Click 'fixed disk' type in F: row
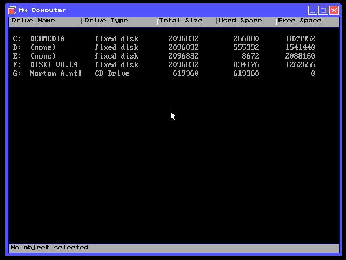 (x=117, y=64)
